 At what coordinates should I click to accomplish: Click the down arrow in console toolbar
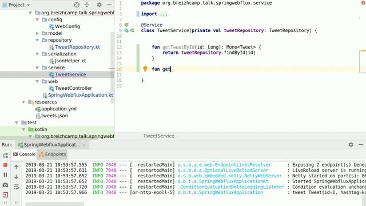[x=16, y=177]
